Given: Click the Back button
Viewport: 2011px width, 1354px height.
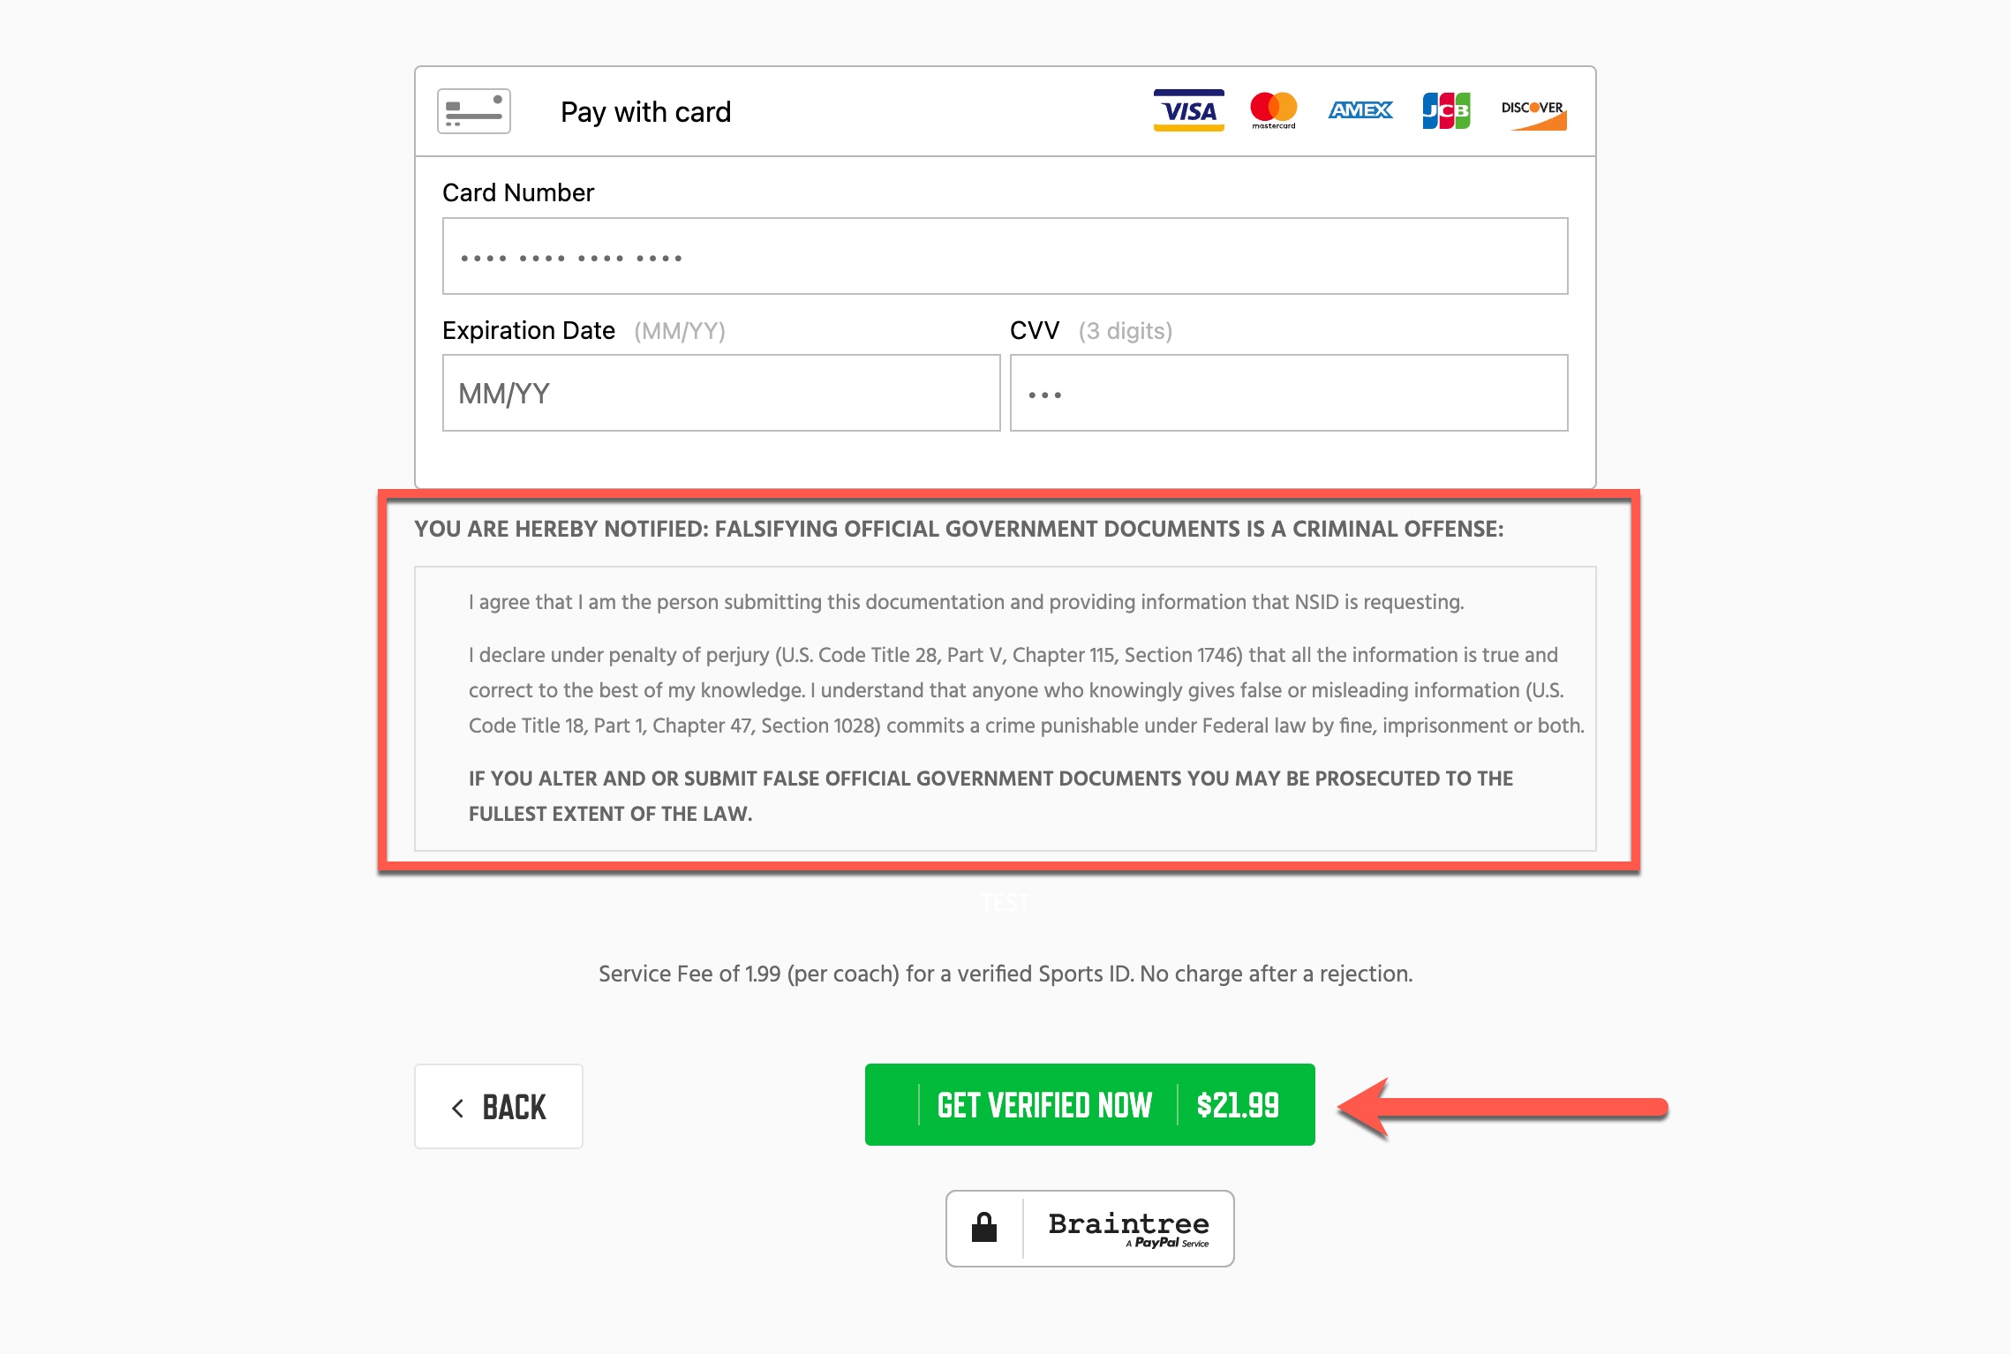Looking at the screenshot, I should coord(499,1106).
